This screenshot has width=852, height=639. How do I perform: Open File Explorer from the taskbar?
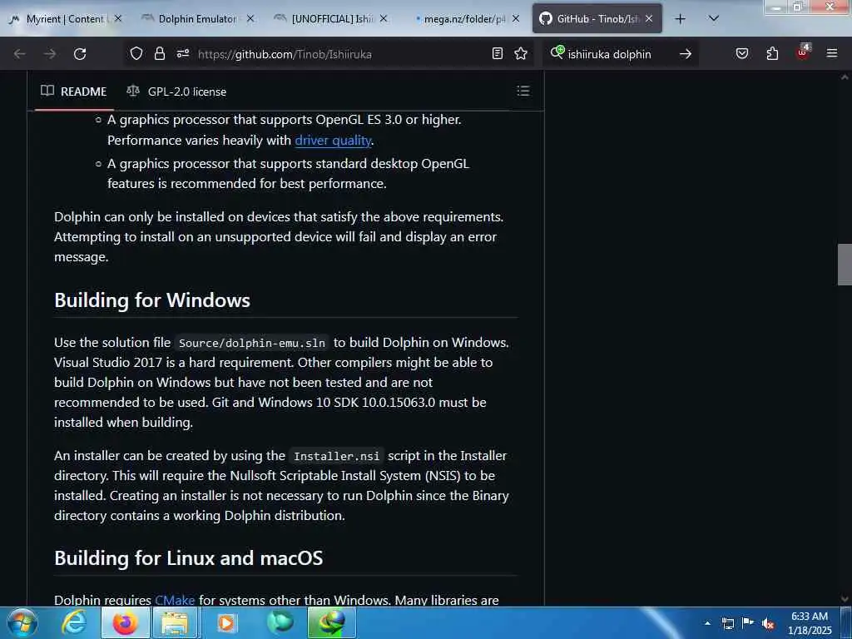(175, 622)
